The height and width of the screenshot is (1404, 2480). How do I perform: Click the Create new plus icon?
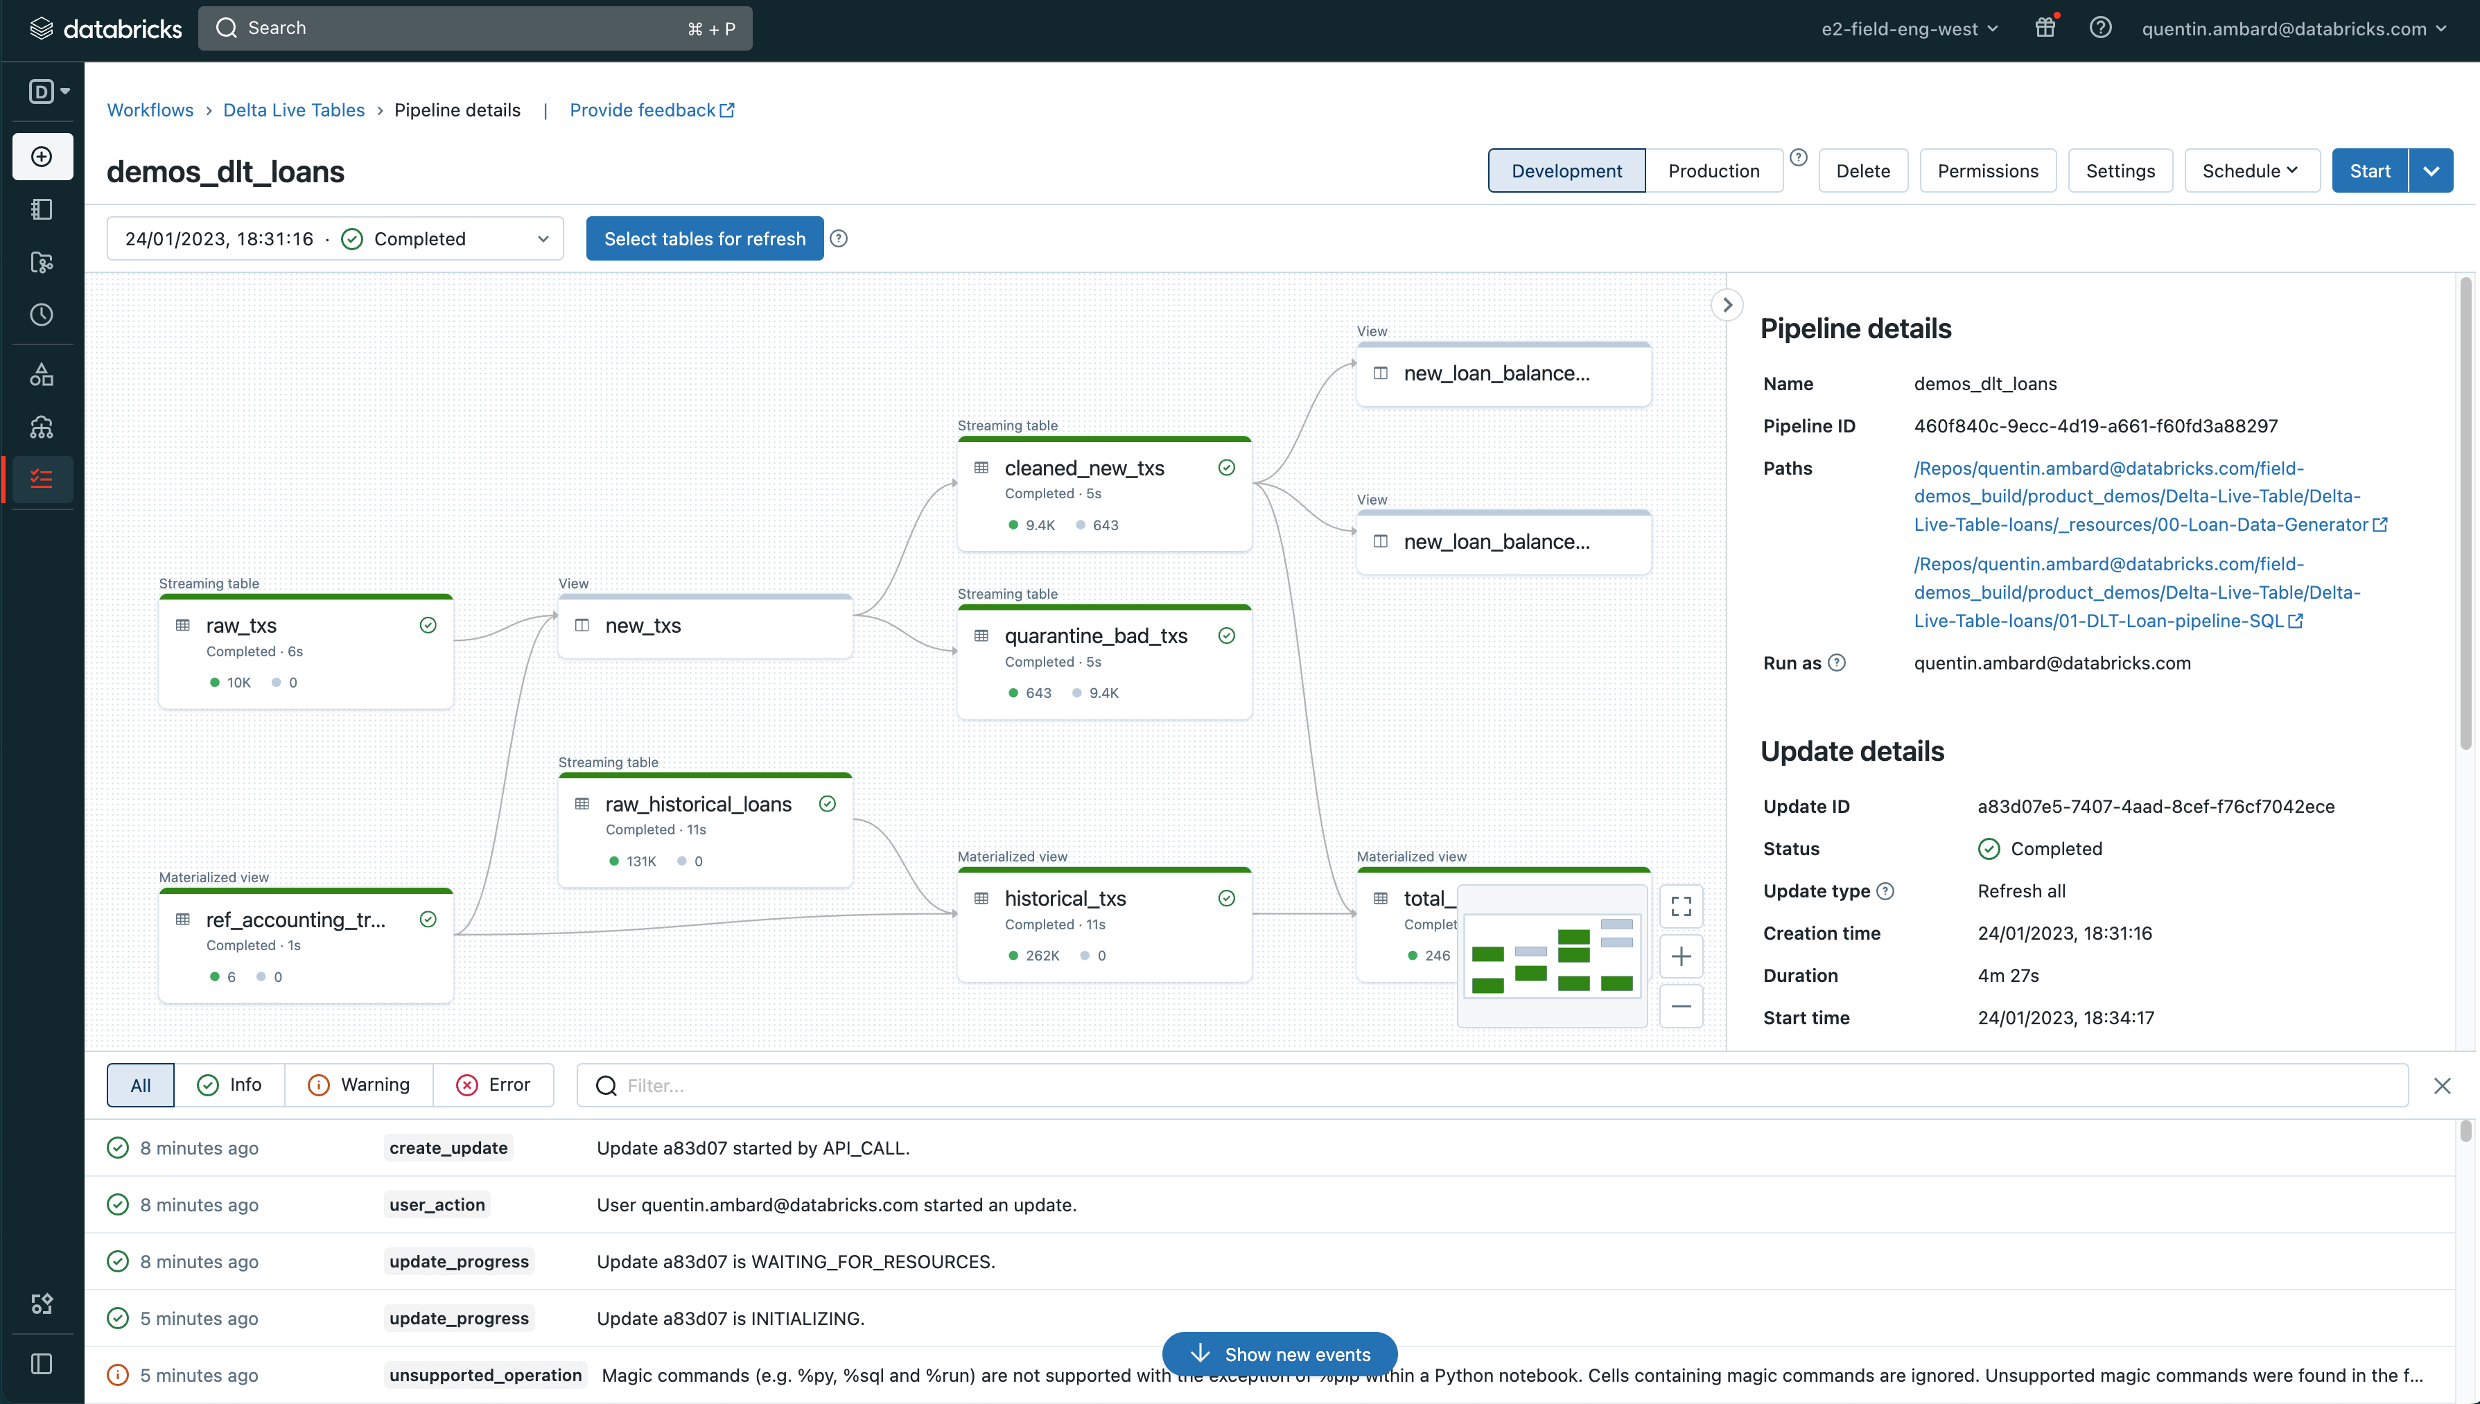coord(42,156)
